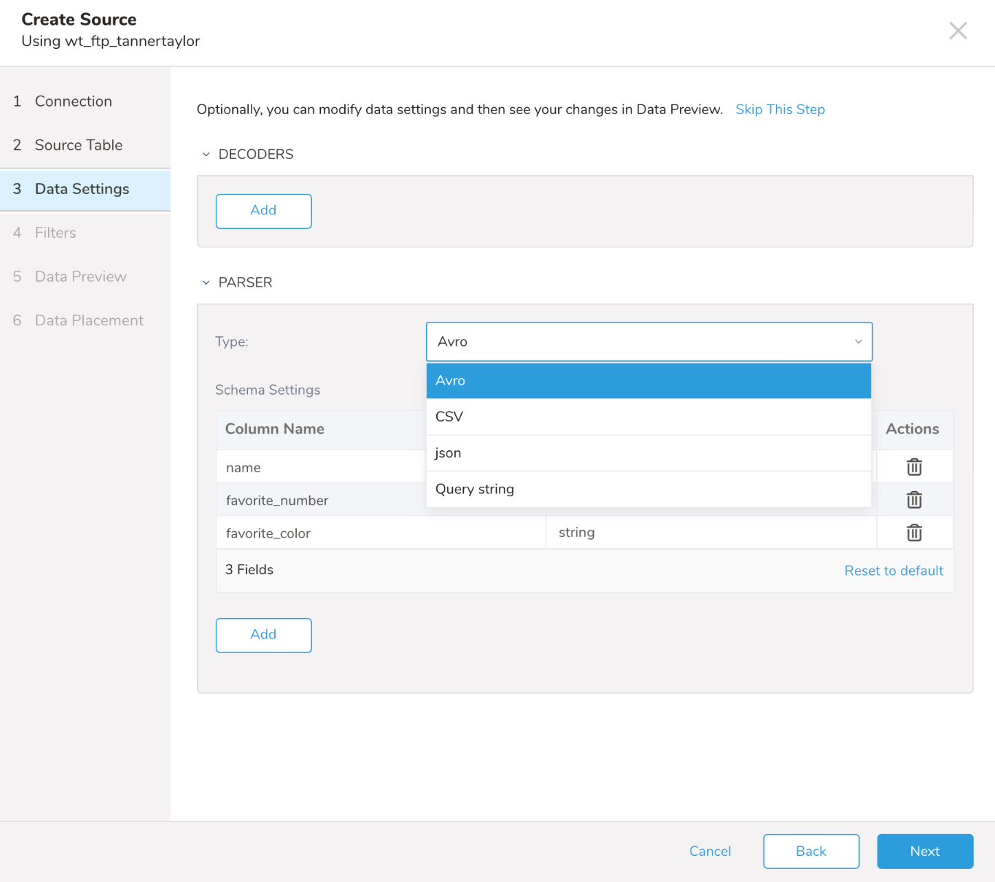Add a new schema field in Parser
The image size is (995, 882).
pos(263,635)
